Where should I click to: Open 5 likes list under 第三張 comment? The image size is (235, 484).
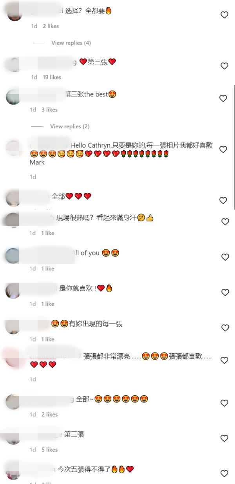click(50, 450)
